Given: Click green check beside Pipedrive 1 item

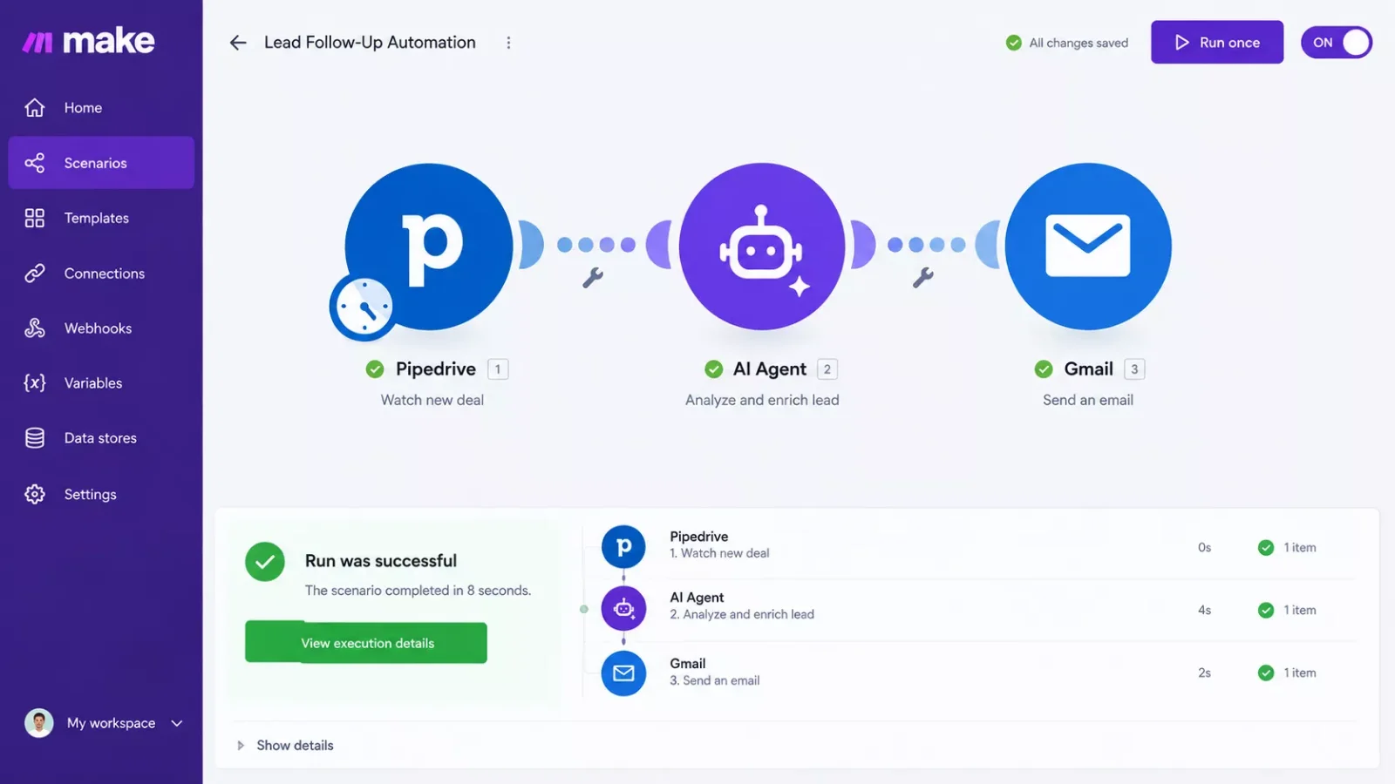Looking at the screenshot, I should click(1266, 548).
